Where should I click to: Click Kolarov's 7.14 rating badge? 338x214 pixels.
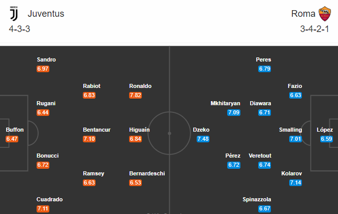(295, 183)
